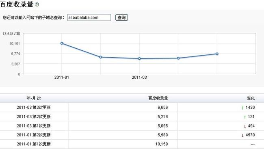Select the first chart point at 2011-01
This screenshot has width=264, height=151.
pos(62,43)
